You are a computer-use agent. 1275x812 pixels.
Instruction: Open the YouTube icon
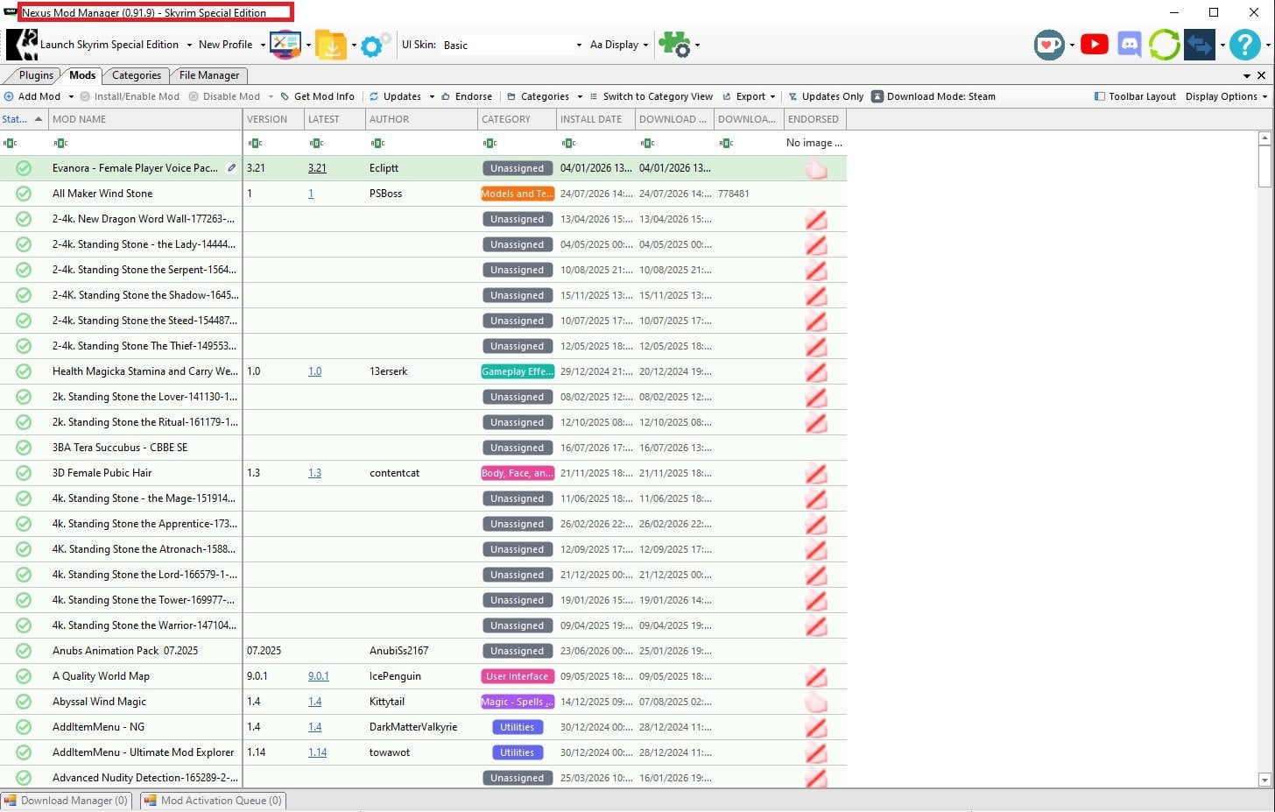coord(1095,44)
